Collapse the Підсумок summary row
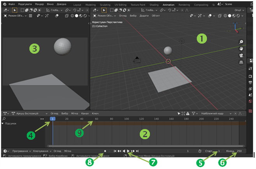 pyautogui.click(x=4, y=124)
